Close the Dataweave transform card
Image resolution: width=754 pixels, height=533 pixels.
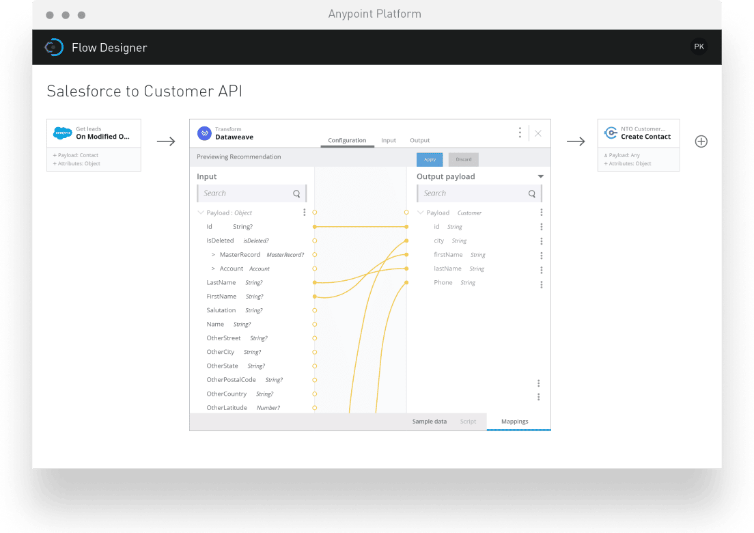[x=538, y=133]
